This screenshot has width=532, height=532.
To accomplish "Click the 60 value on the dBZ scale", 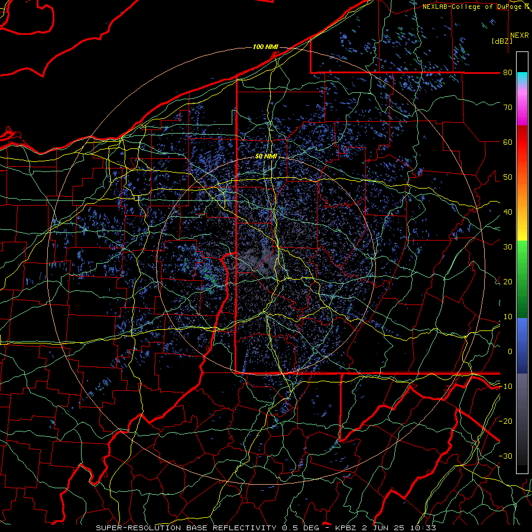I will [x=508, y=142].
